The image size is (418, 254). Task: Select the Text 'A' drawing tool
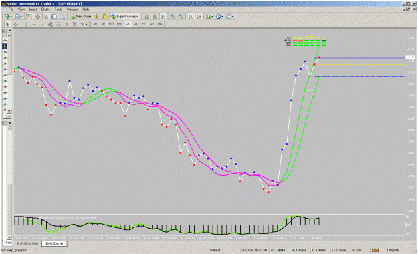pyautogui.click(x=66, y=24)
